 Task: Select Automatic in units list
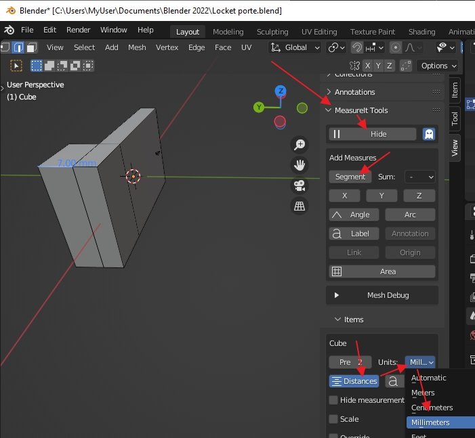point(440,378)
